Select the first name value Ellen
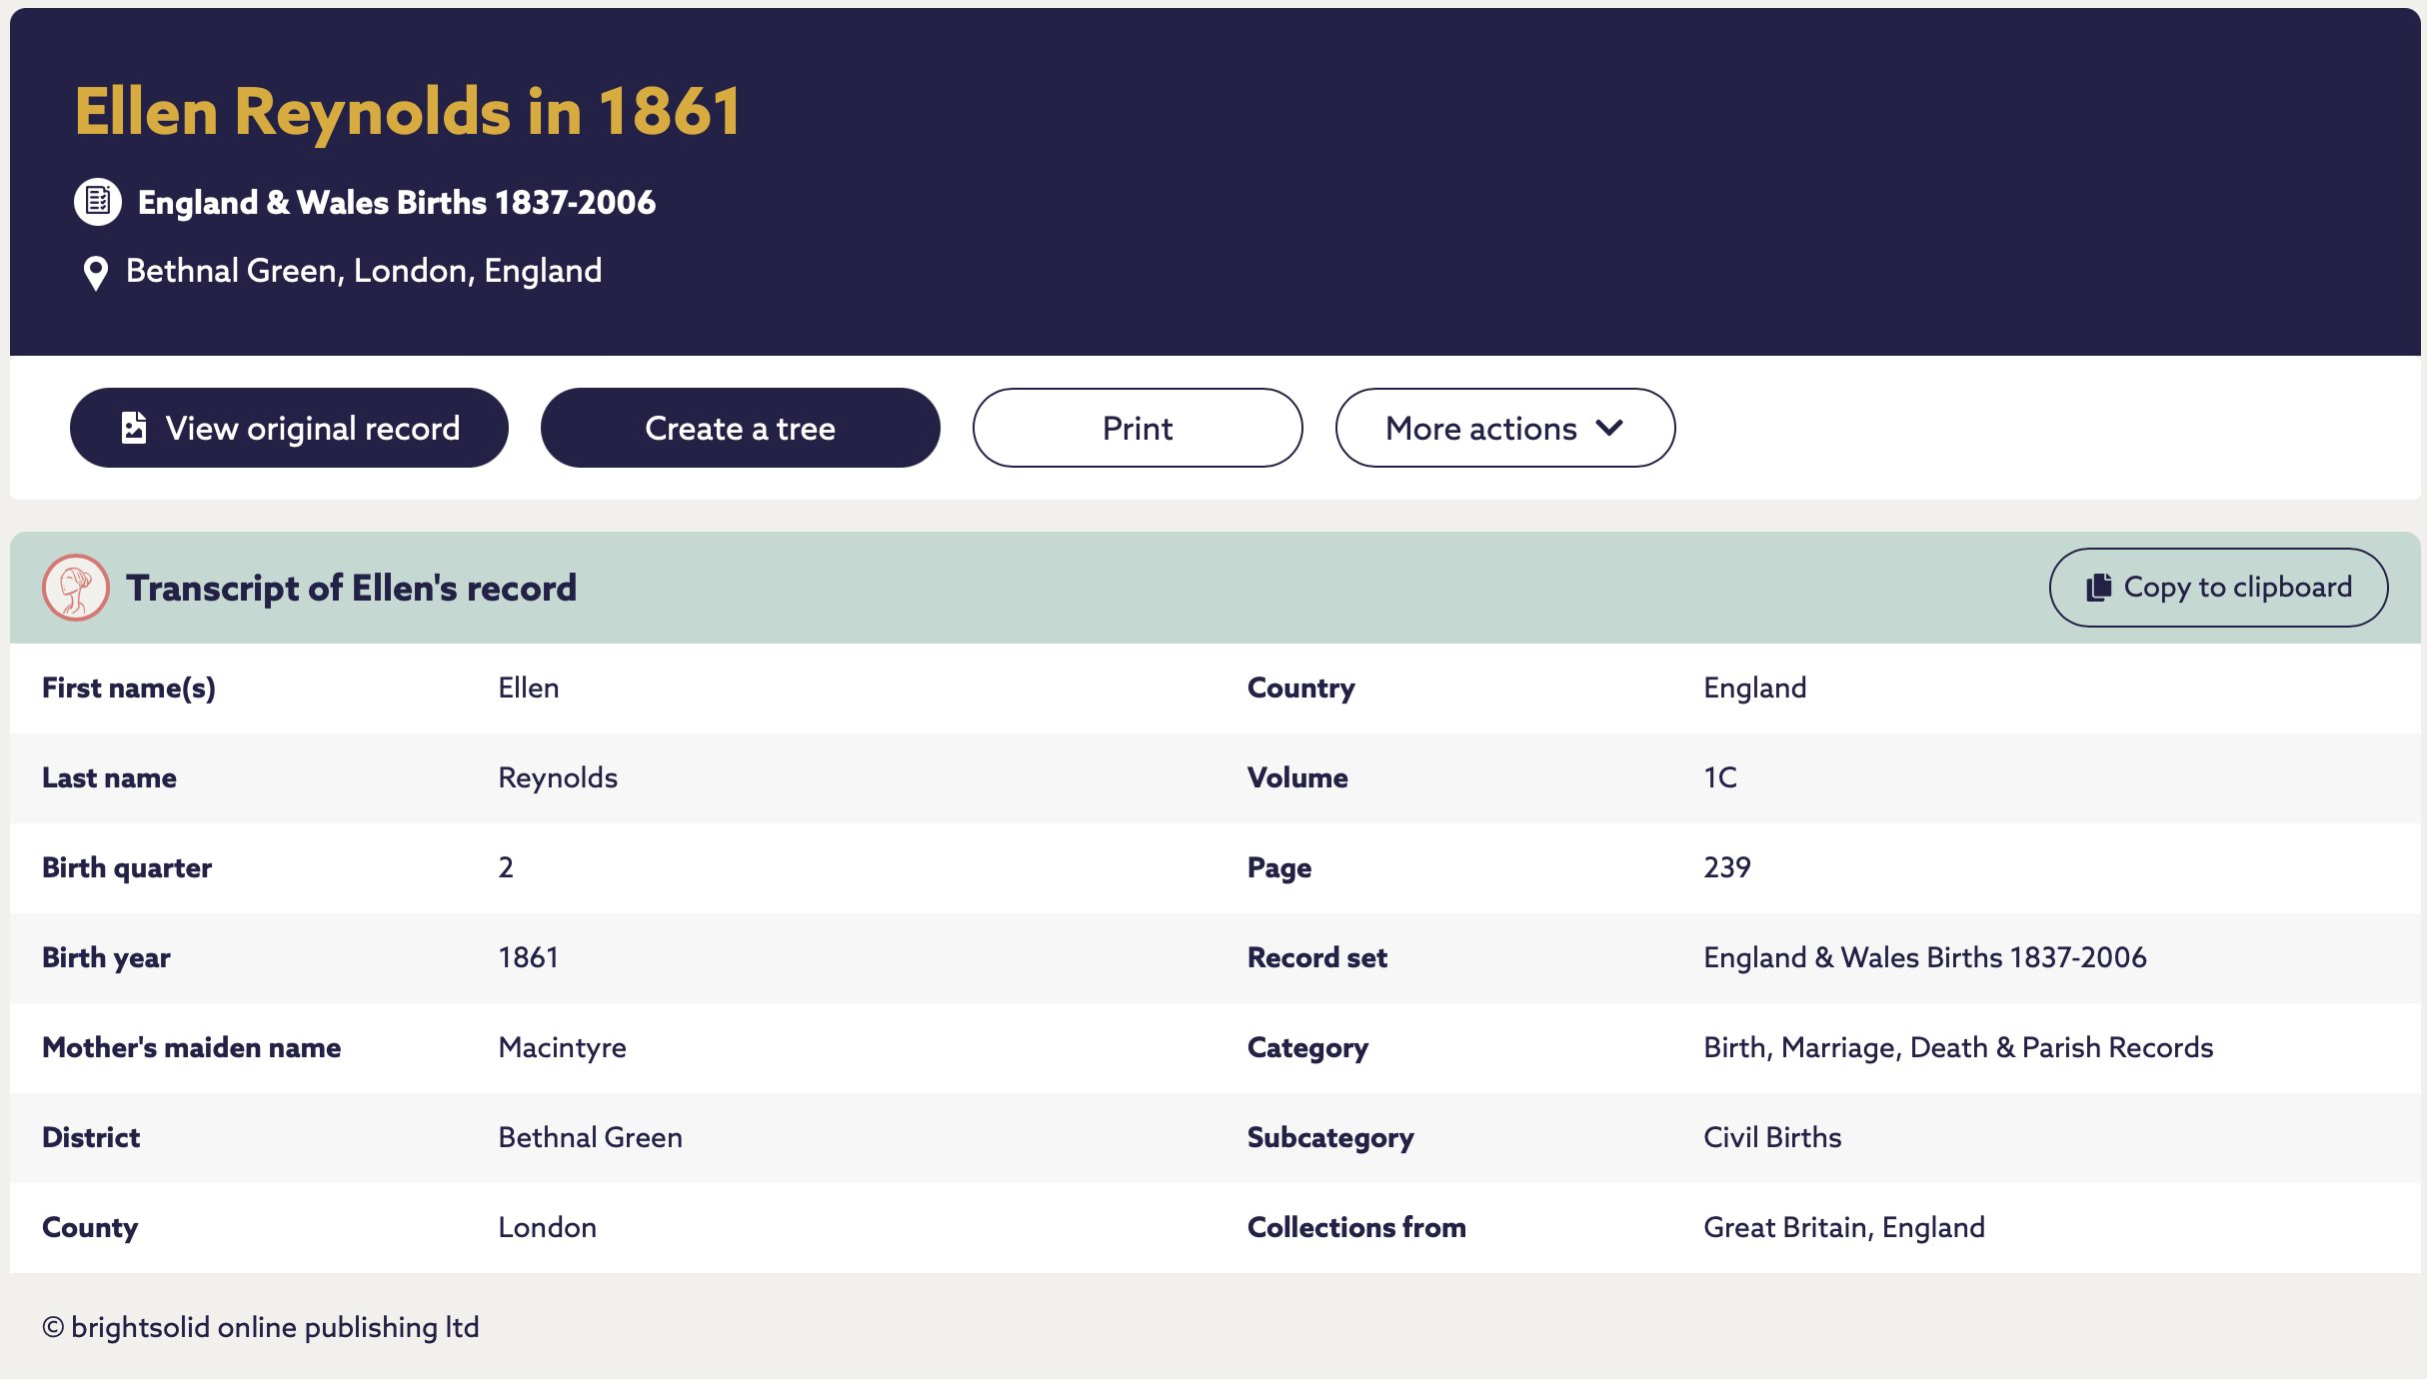The height and width of the screenshot is (1387, 2427). tap(529, 688)
